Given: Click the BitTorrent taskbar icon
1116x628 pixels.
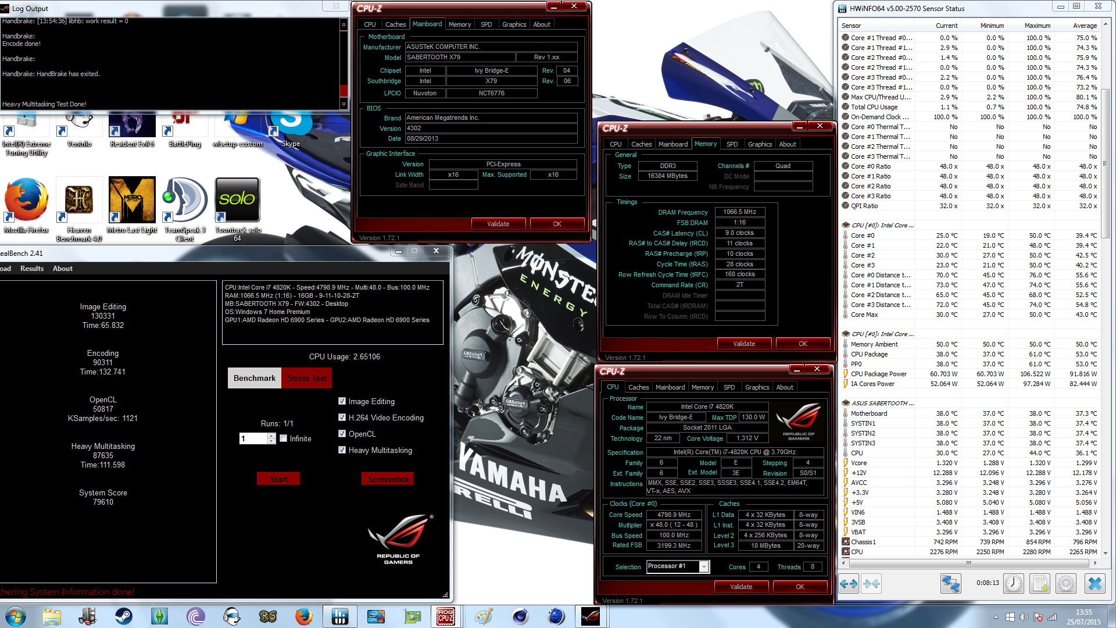Looking at the screenshot, I should tap(195, 616).
